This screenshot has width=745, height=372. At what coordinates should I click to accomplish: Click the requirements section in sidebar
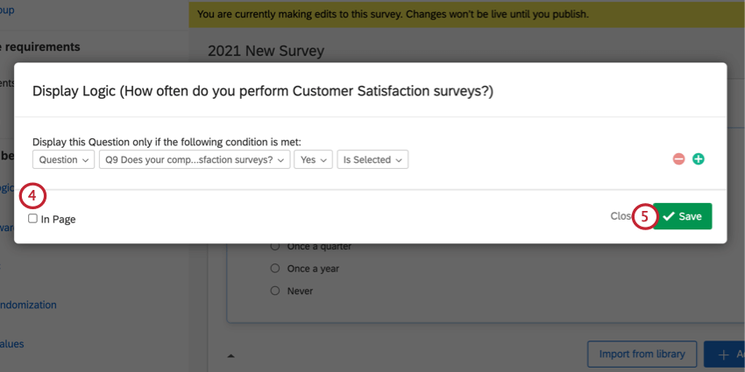point(40,46)
